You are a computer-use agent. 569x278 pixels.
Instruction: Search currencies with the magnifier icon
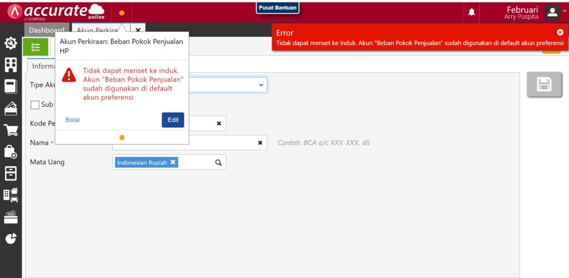(218, 162)
